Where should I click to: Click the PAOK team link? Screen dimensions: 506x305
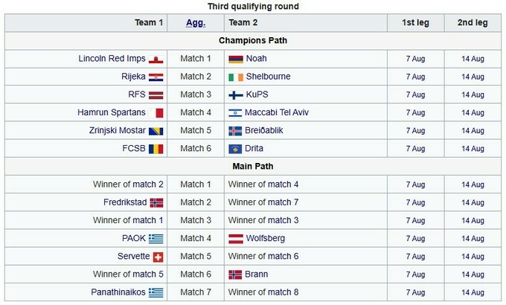(x=133, y=239)
